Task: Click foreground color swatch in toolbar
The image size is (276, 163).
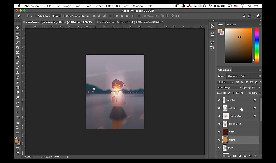Action: (16, 141)
